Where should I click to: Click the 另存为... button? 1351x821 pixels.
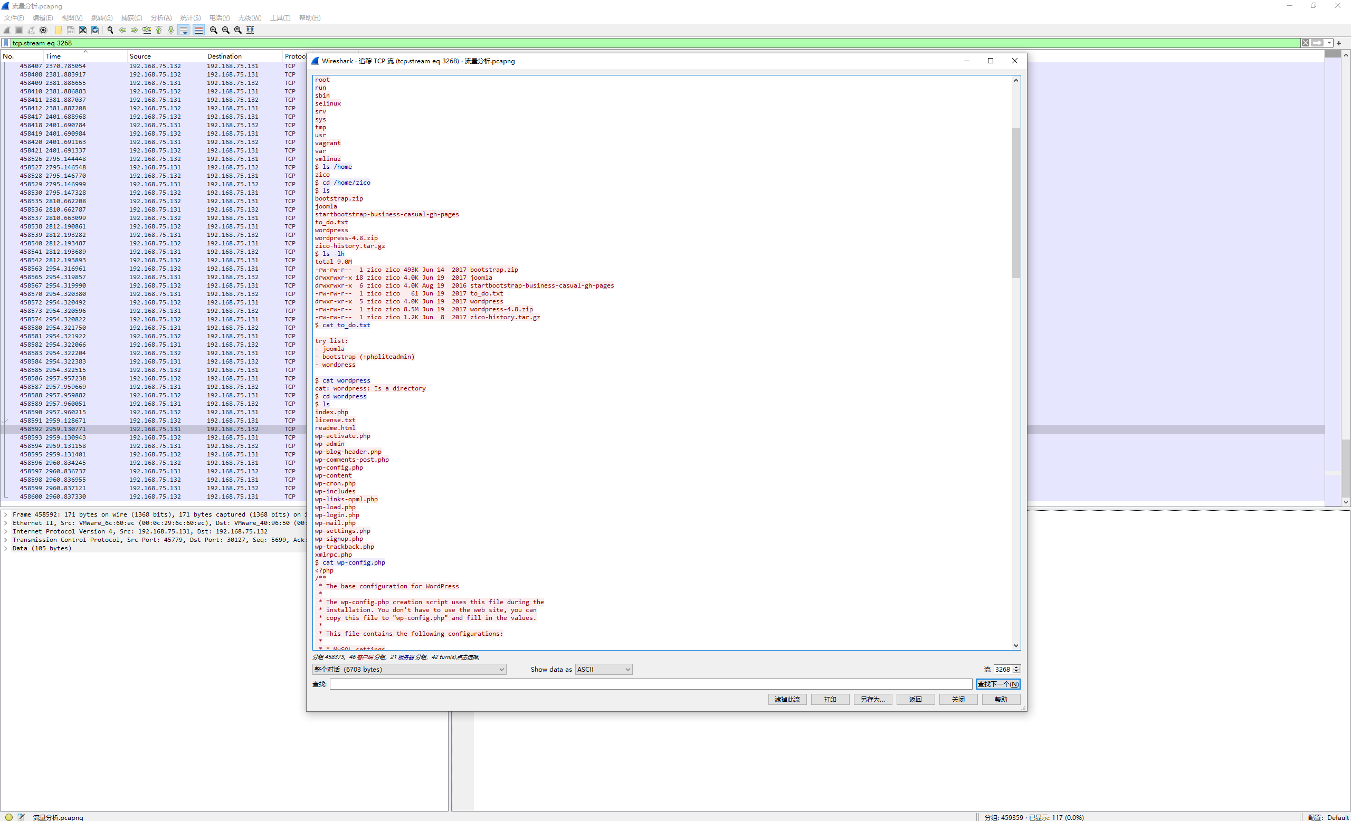[873, 699]
